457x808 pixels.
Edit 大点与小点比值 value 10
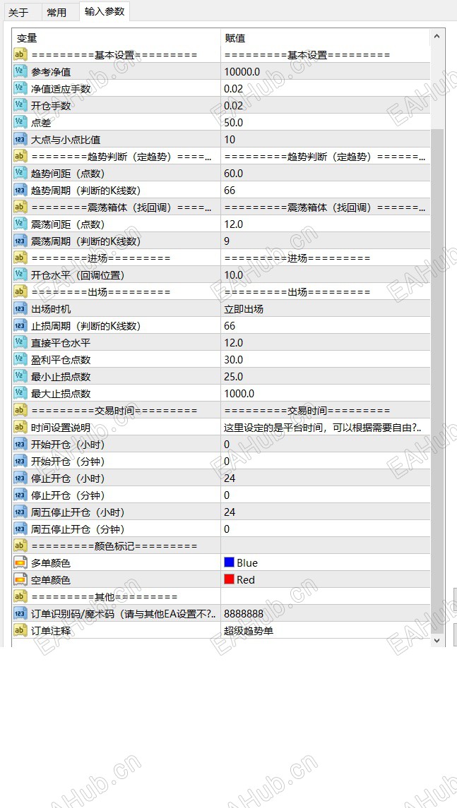point(326,140)
